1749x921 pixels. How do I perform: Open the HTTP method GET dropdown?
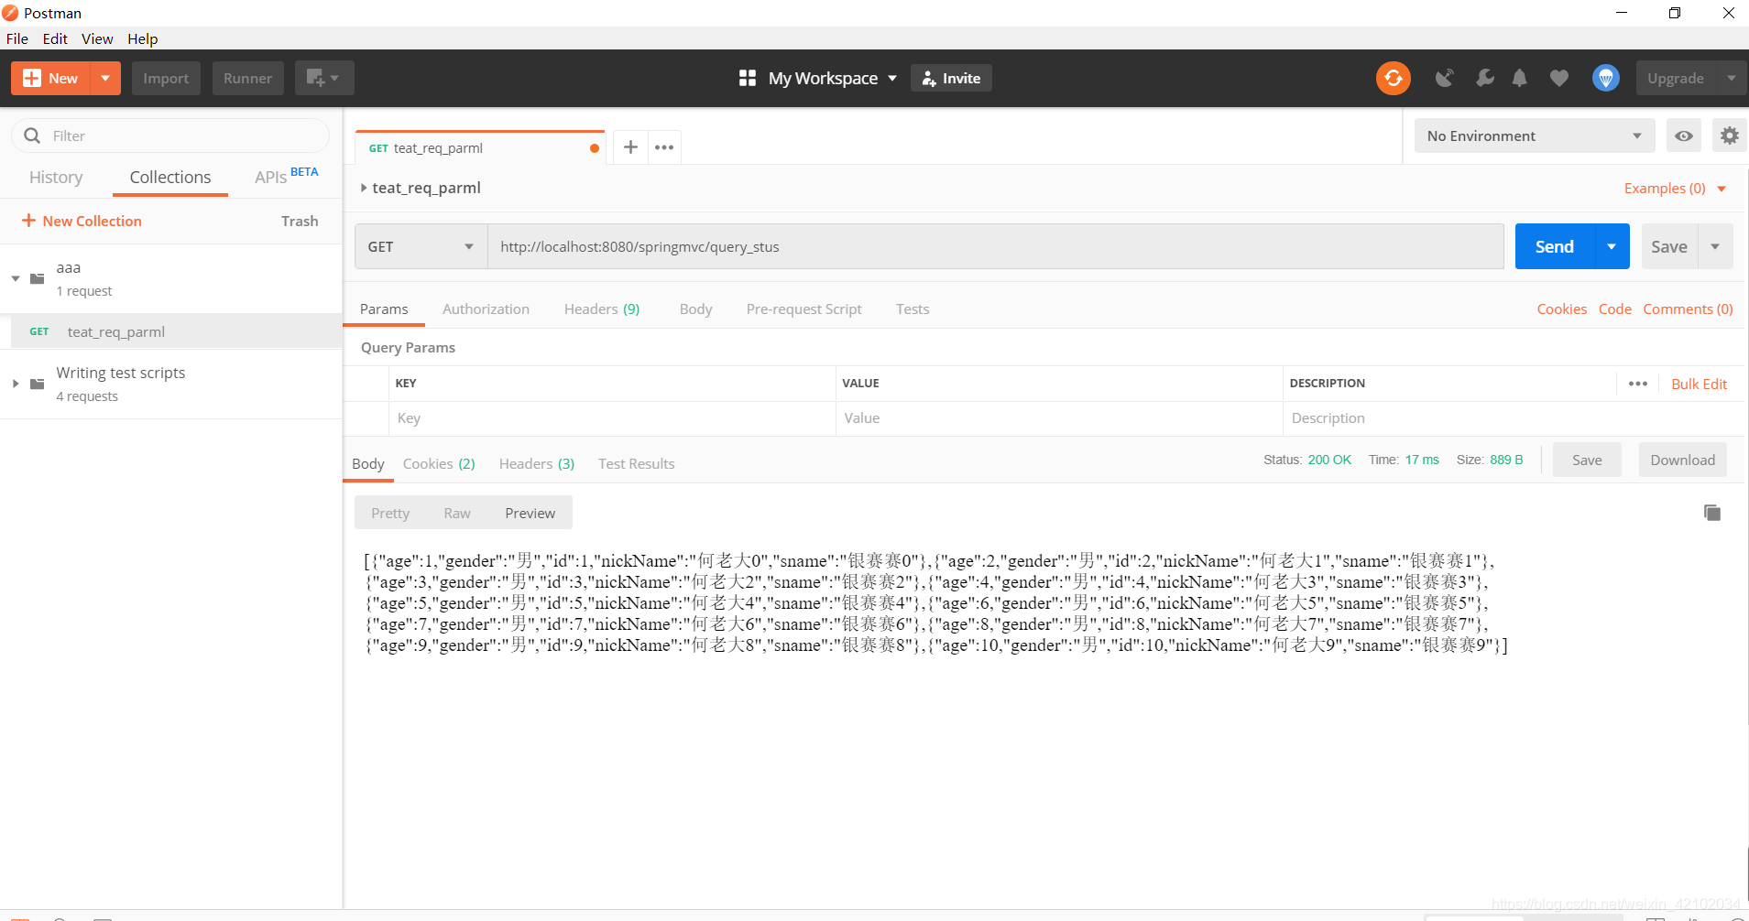click(421, 246)
